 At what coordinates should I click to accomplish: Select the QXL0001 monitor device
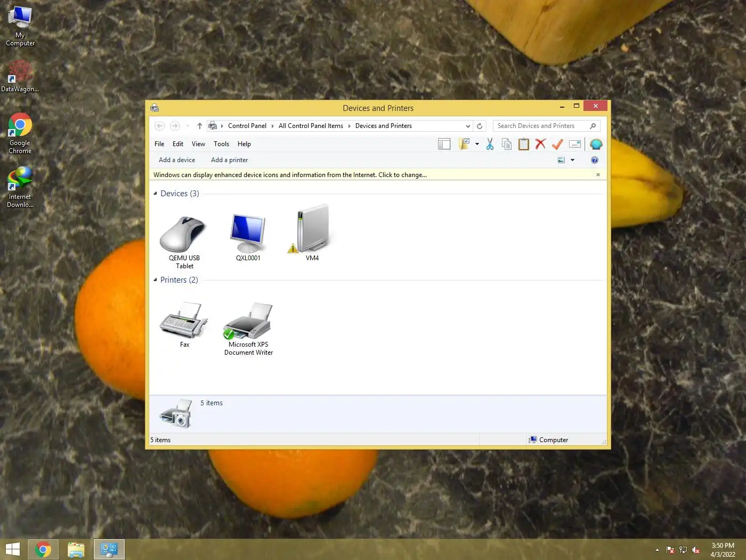248,237
